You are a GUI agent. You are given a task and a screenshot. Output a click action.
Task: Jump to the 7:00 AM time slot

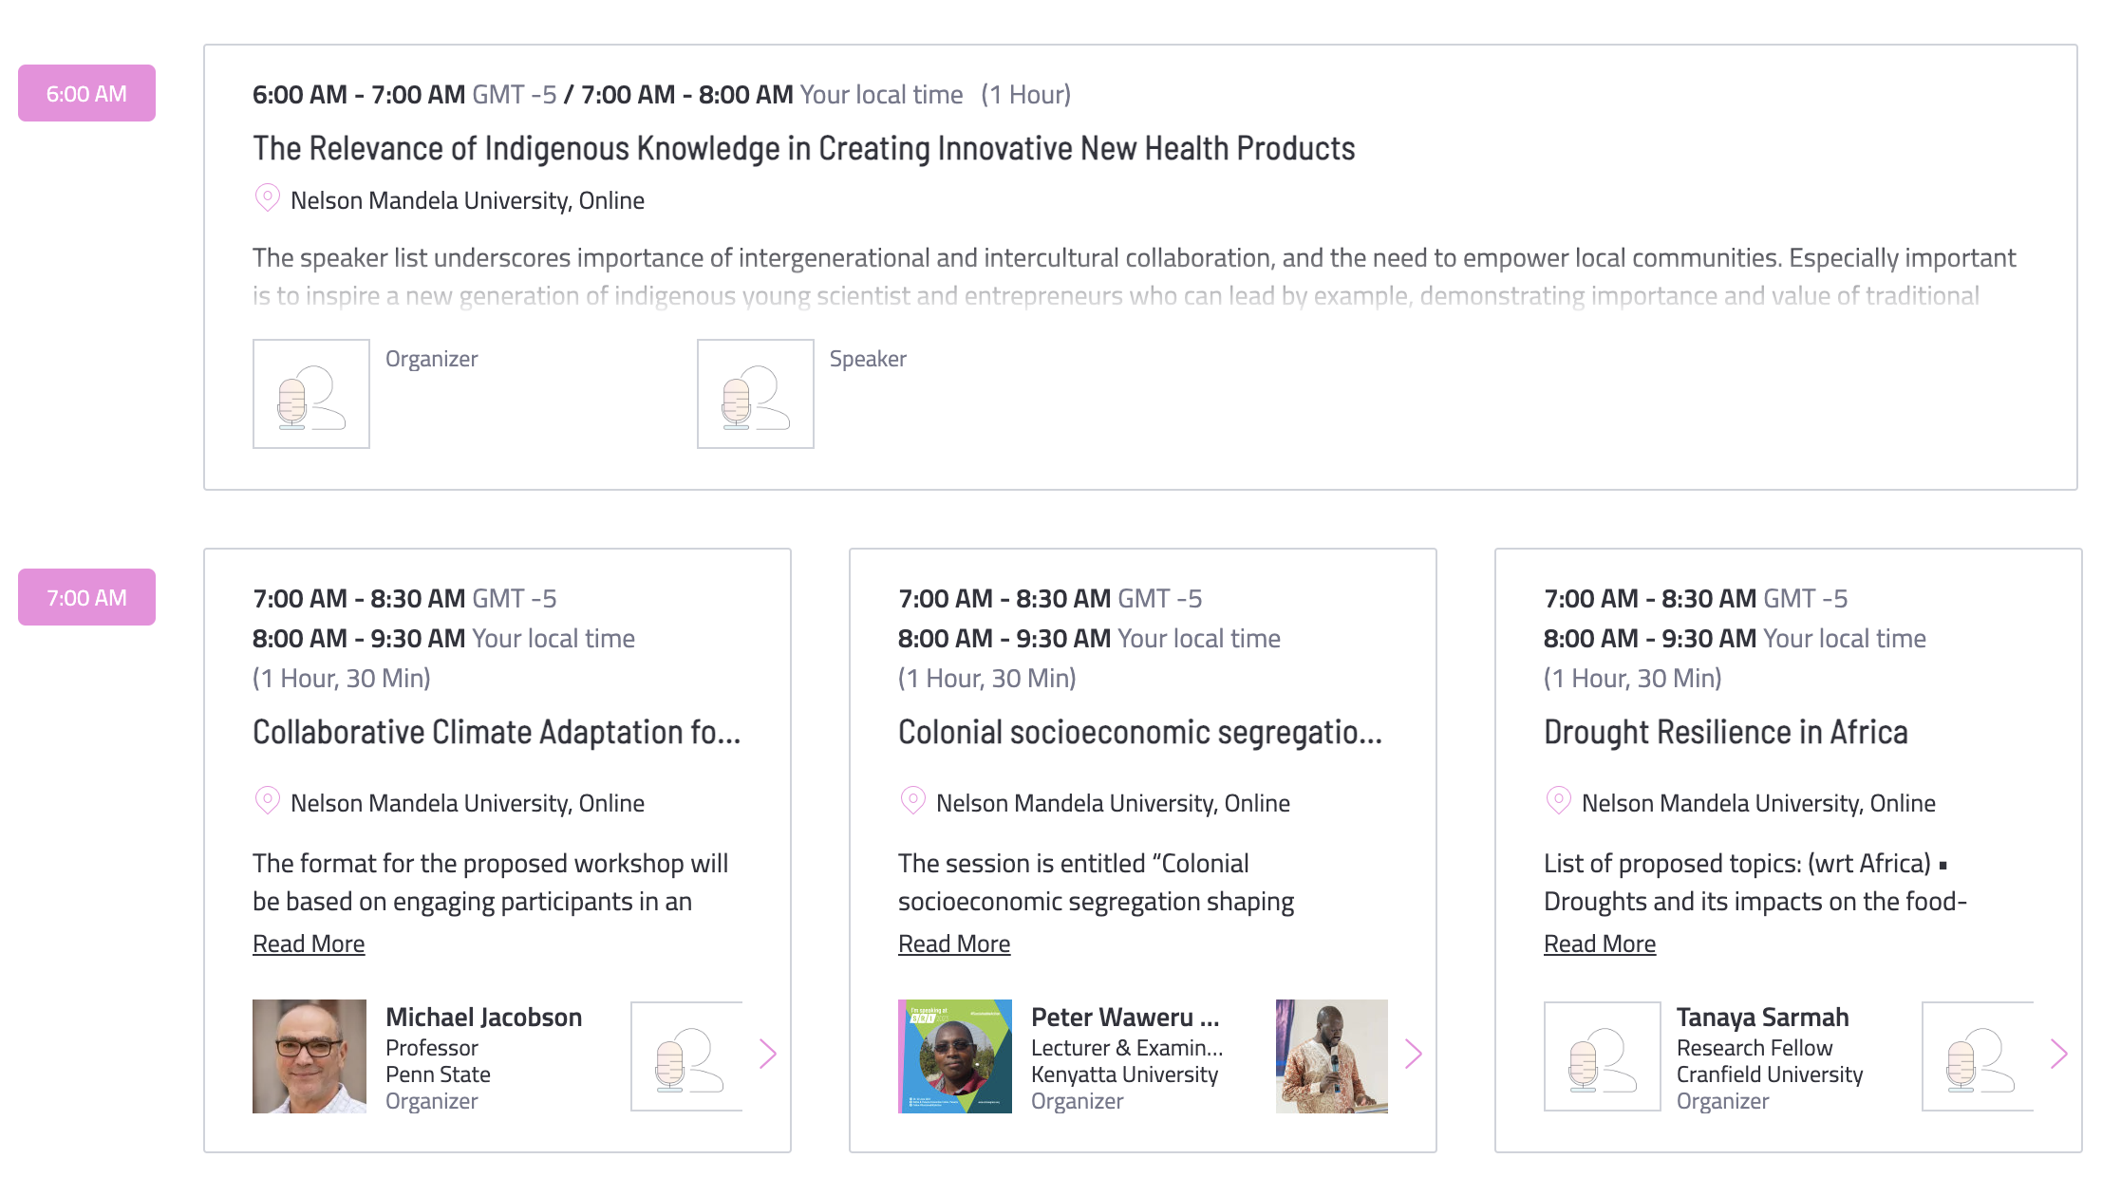86,597
